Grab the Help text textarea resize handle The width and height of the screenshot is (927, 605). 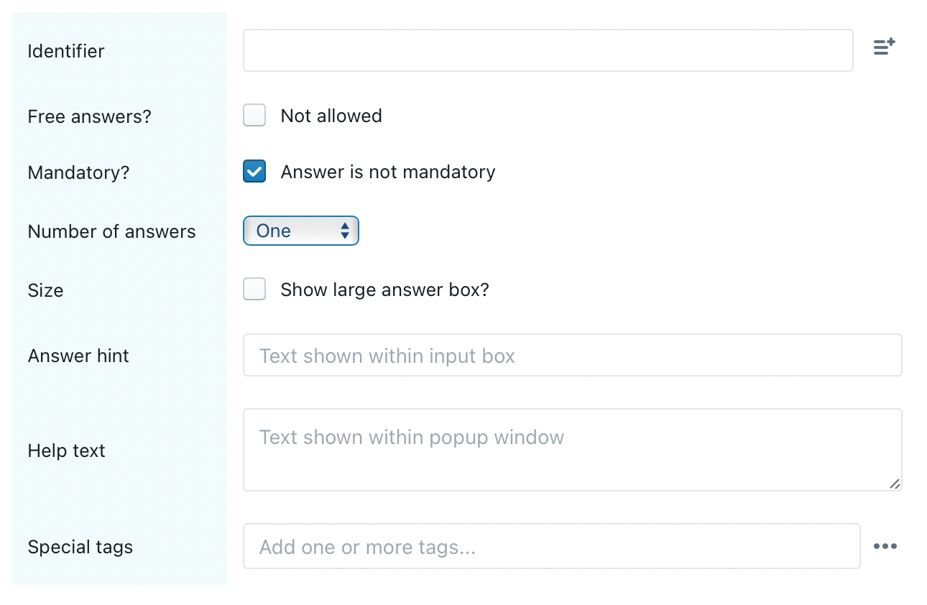coord(895,484)
